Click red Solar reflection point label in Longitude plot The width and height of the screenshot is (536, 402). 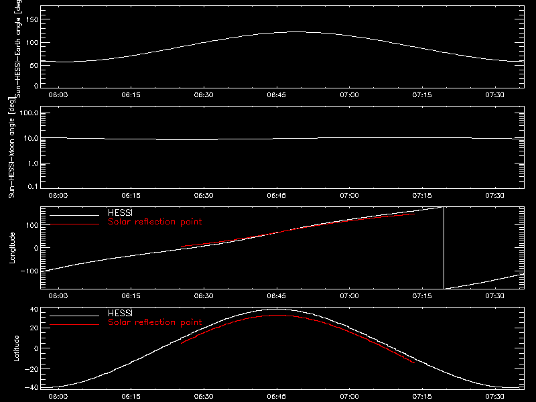pos(155,222)
